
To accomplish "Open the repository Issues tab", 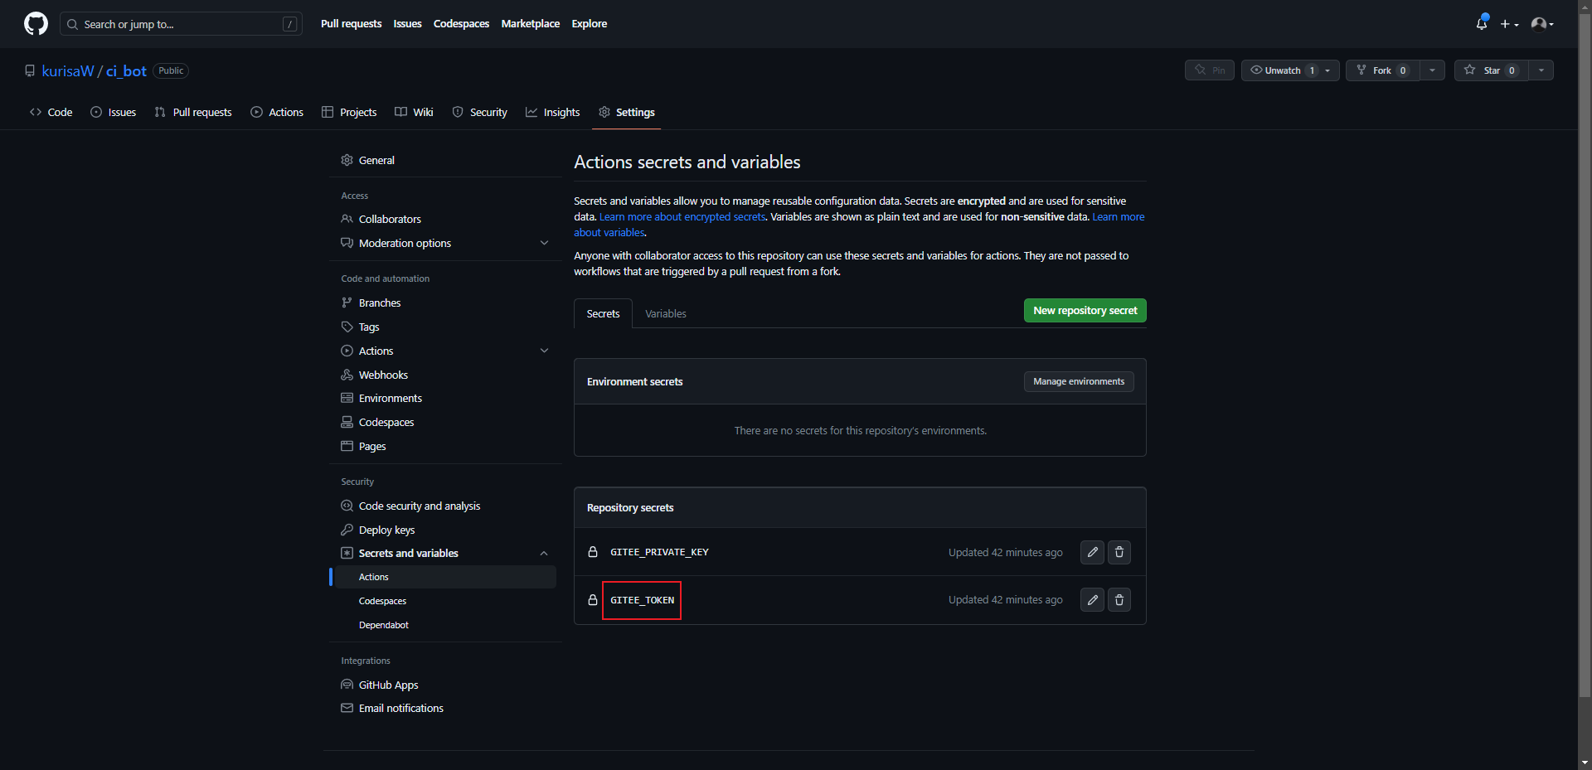I will [x=113, y=113].
